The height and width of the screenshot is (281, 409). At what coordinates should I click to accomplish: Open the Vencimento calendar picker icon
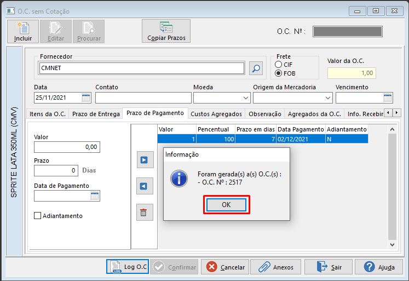coord(387,98)
